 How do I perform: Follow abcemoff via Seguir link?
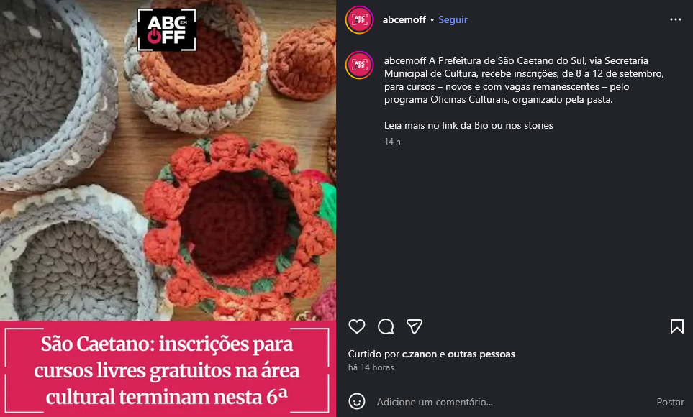click(453, 19)
